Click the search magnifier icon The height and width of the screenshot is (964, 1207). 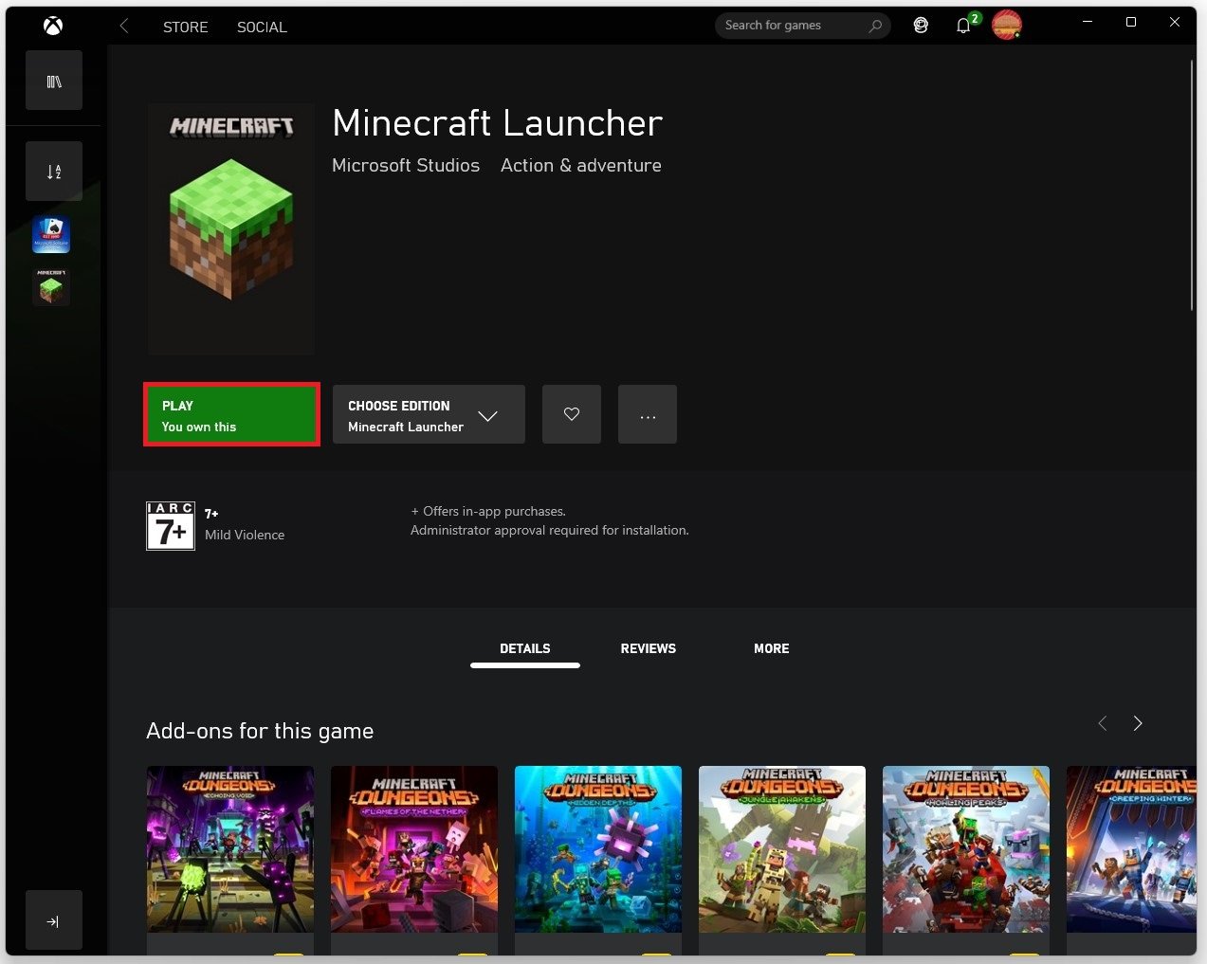click(875, 26)
